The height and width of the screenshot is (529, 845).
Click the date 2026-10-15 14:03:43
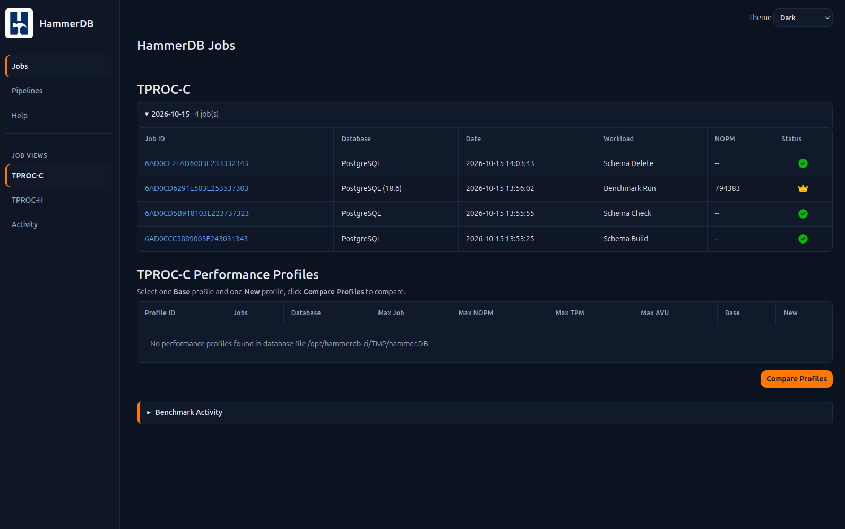500,163
